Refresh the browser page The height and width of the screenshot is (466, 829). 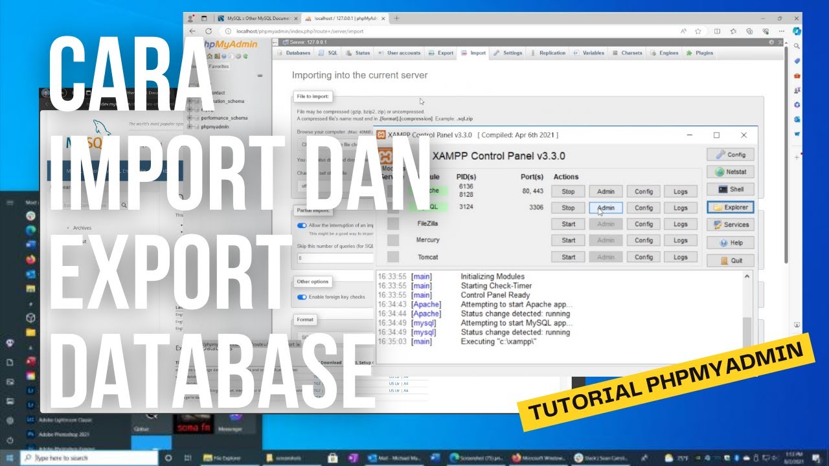(x=208, y=31)
